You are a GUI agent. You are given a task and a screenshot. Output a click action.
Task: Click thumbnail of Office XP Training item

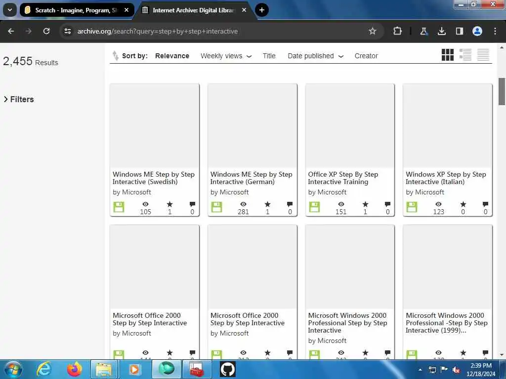click(x=350, y=126)
